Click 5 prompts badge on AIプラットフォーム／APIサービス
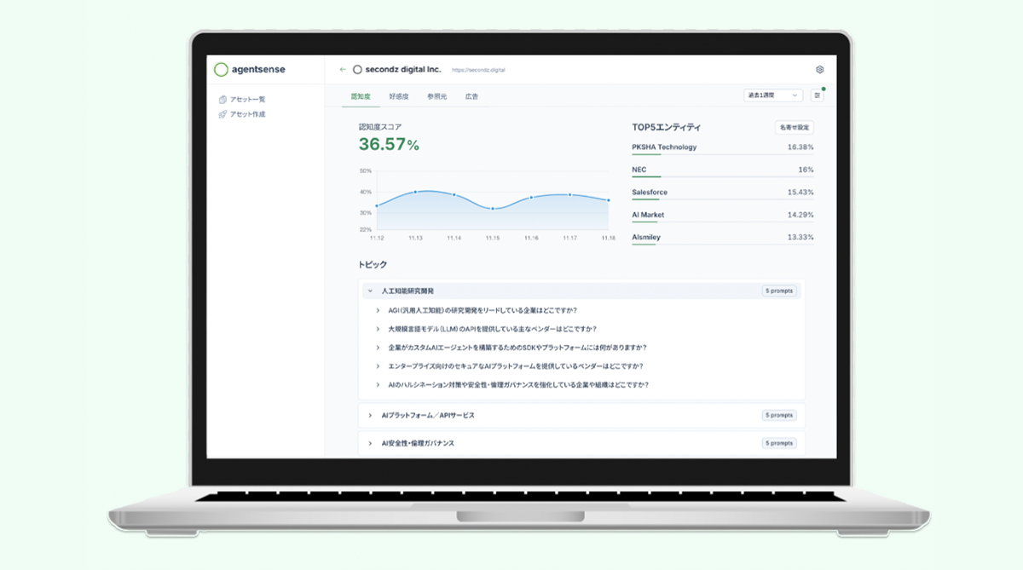Screen dimensions: 1023x570 [x=779, y=416]
